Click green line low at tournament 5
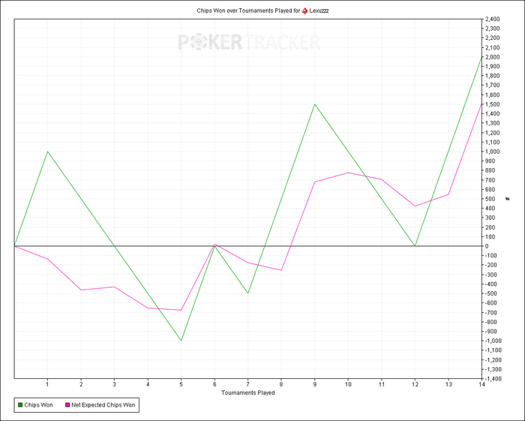Image resolution: width=525 pixels, height=421 pixels. (x=181, y=341)
